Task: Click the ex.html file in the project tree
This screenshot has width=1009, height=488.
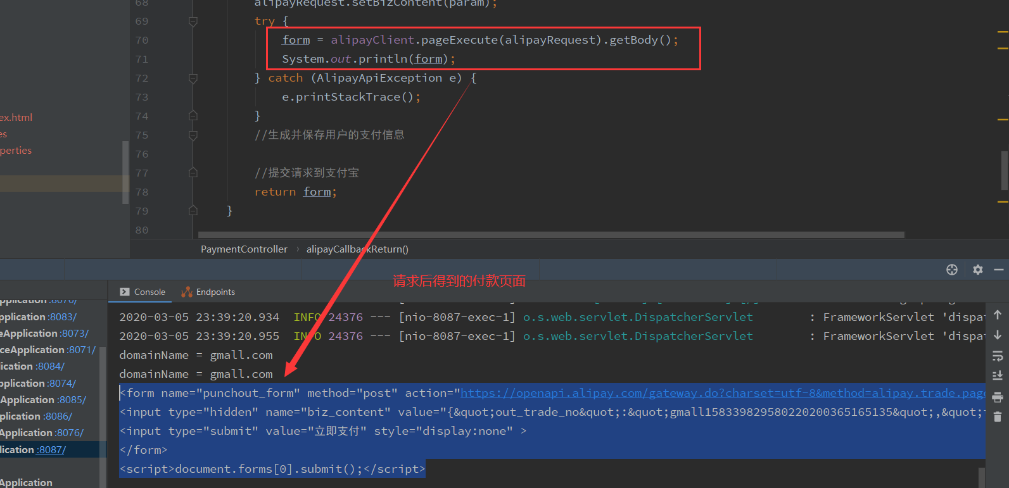Action: (16, 117)
